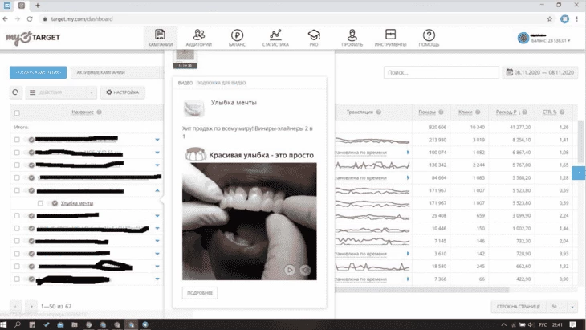The image size is (586, 330).
Task: Check the first campaign row checkbox
Action: pos(17,140)
